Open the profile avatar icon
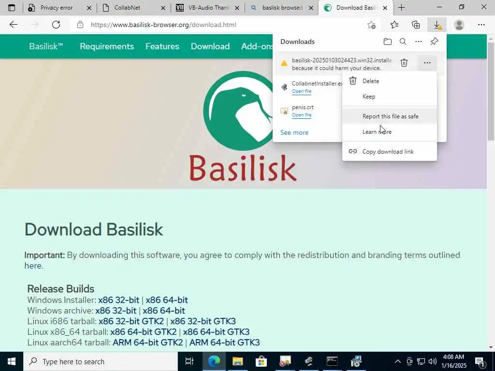 (x=459, y=25)
